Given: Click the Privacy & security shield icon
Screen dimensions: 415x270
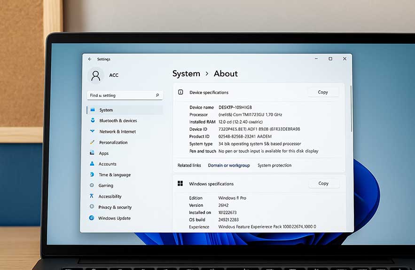Looking at the screenshot, I should 92,206.
